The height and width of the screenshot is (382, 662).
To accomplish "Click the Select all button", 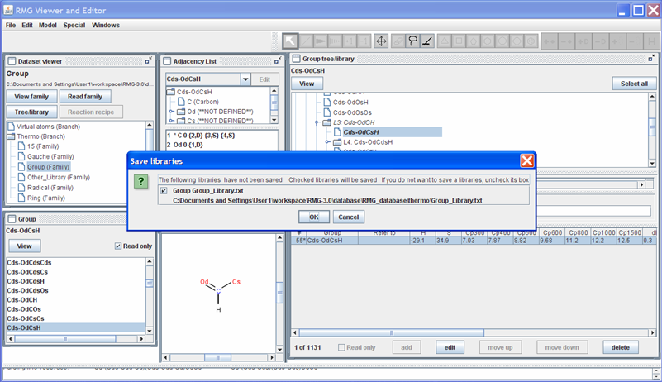I will pos(634,84).
